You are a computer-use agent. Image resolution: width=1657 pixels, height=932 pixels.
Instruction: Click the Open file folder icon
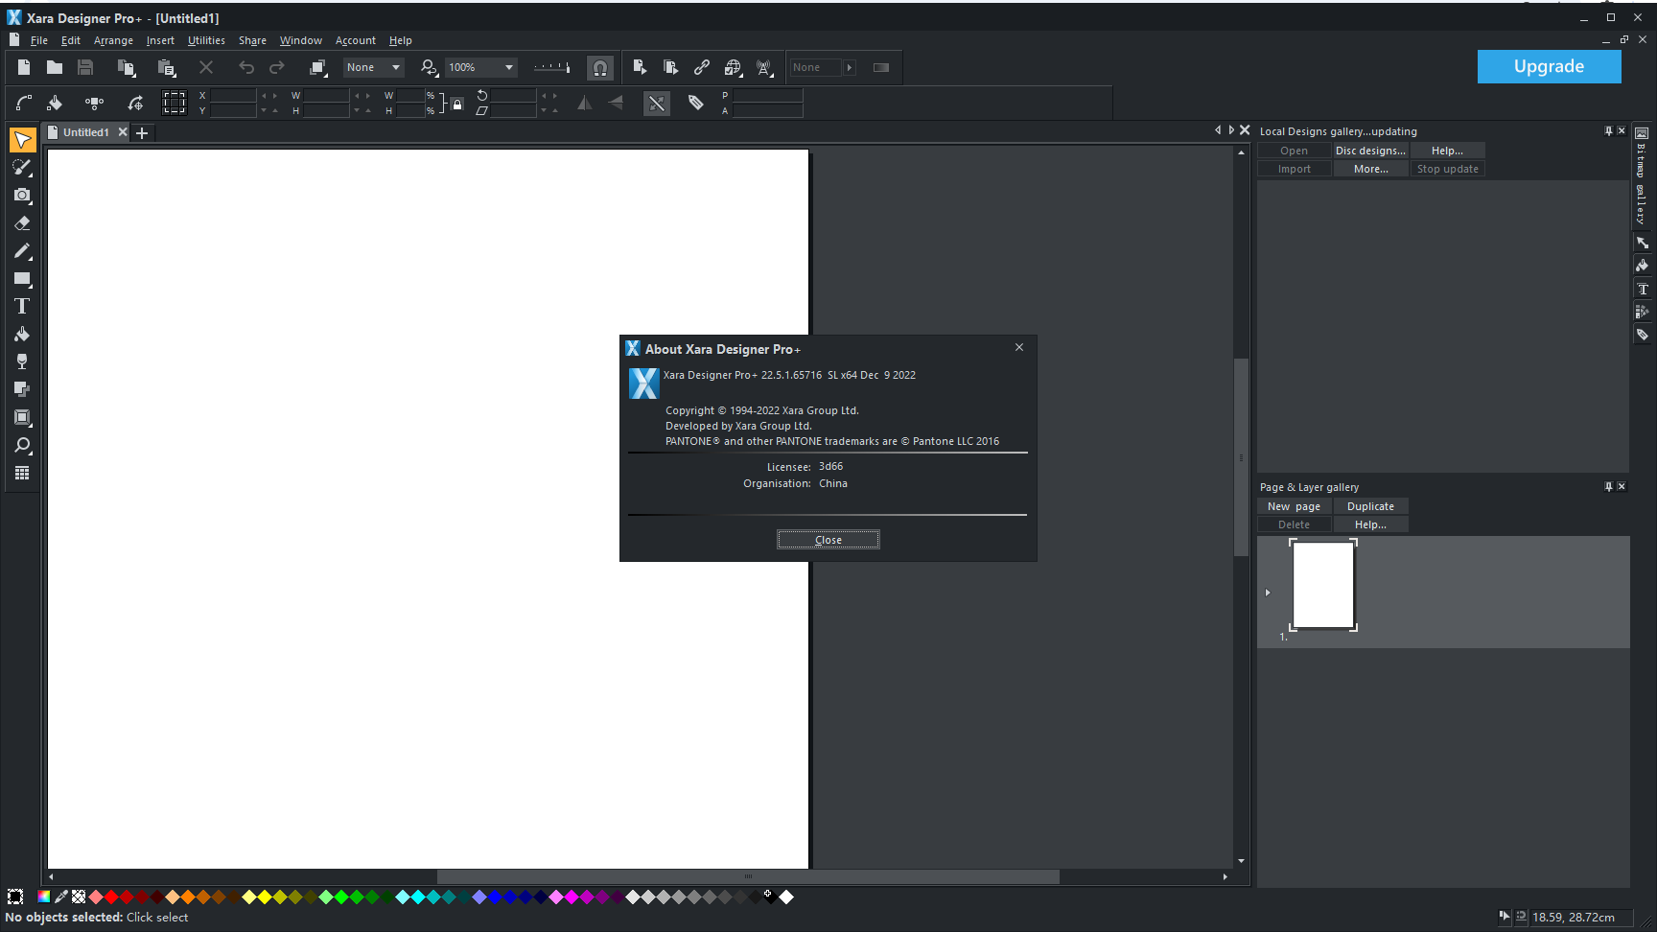tap(55, 67)
